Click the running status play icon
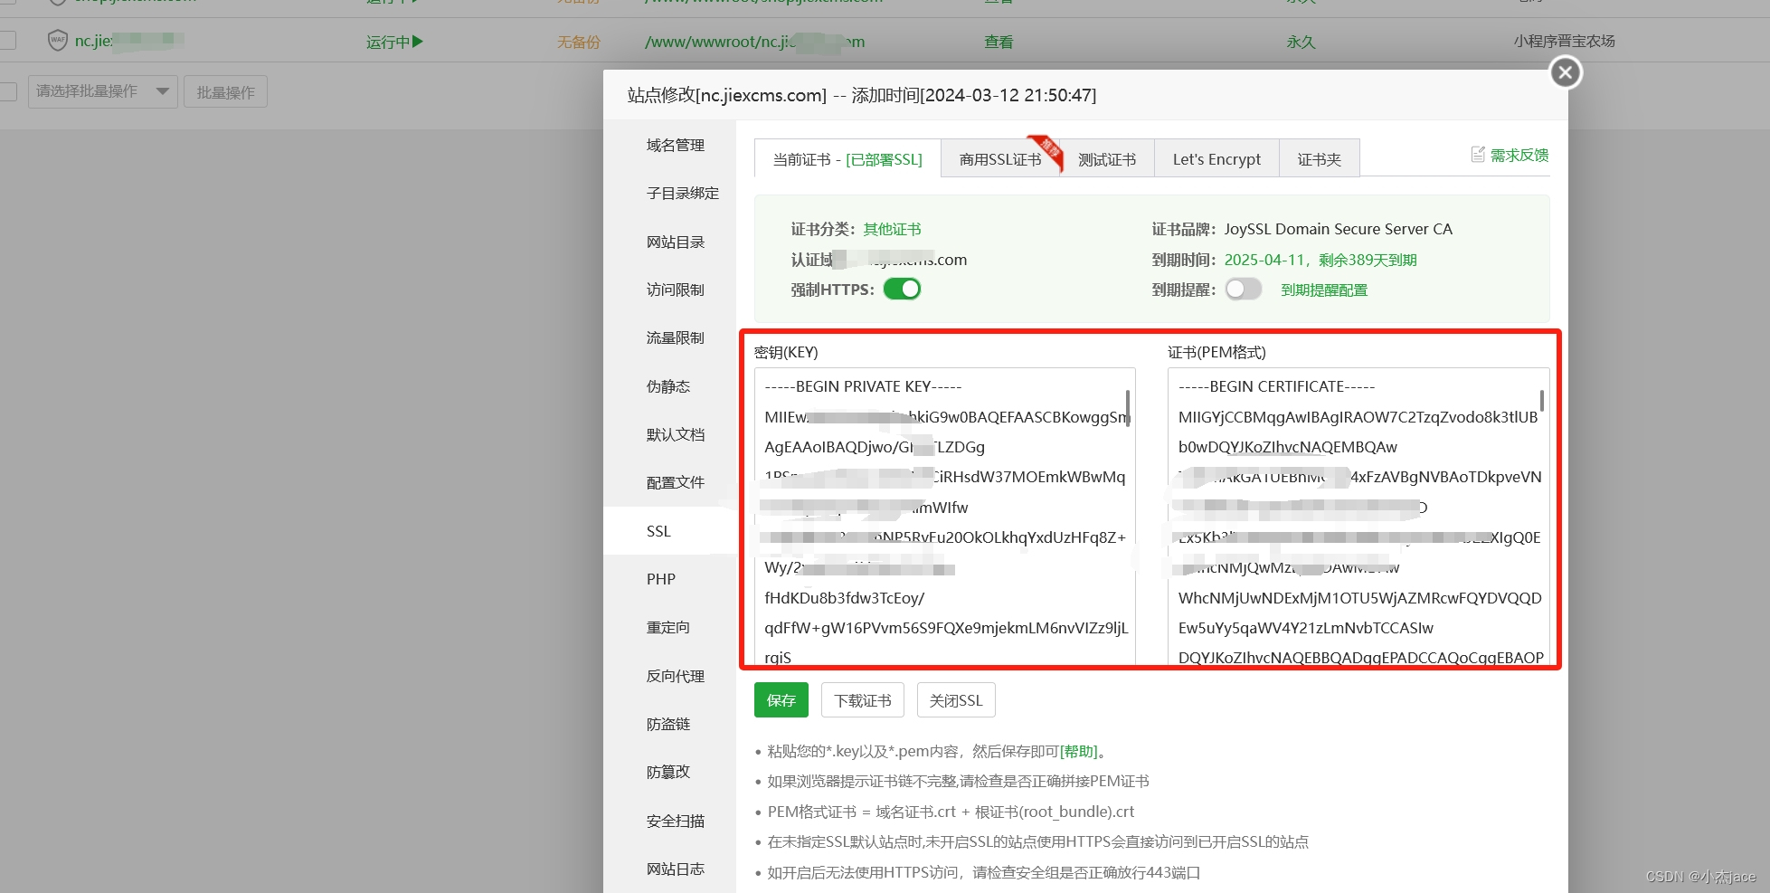The image size is (1770, 893). pos(417,42)
